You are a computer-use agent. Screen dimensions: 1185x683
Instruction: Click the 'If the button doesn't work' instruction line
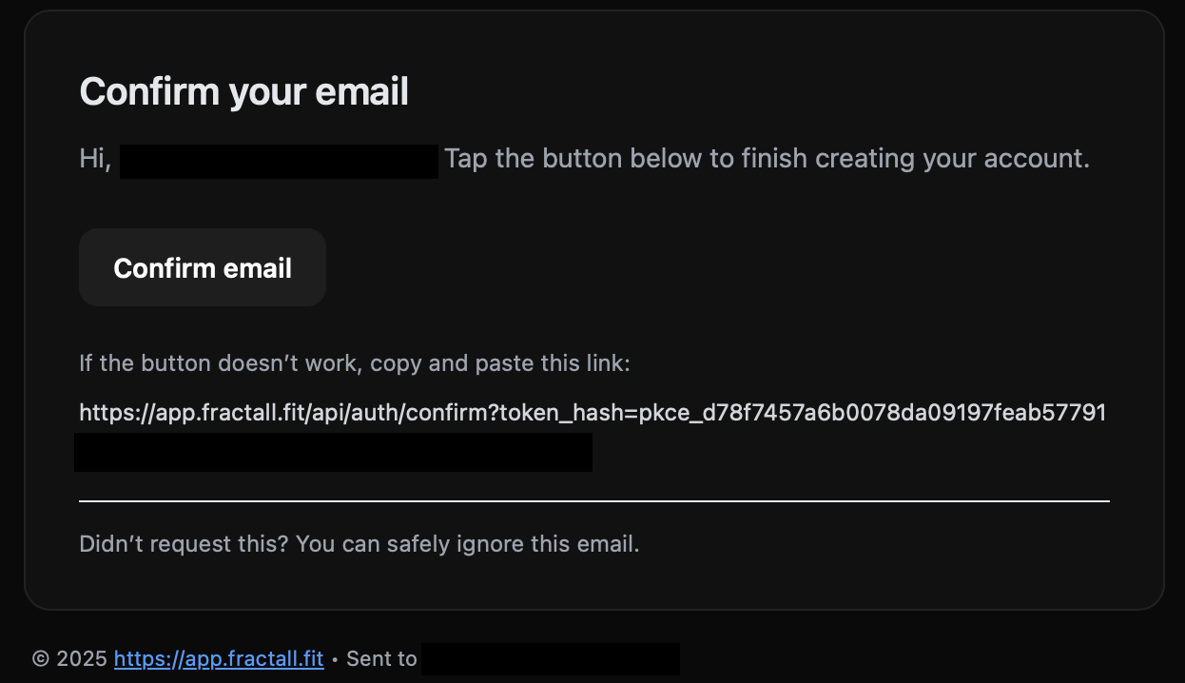(355, 362)
